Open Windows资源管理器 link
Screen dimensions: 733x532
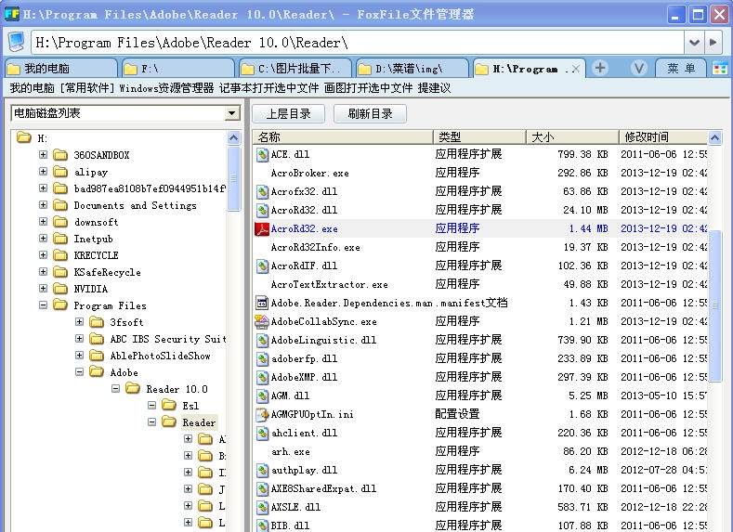click(167, 88)
